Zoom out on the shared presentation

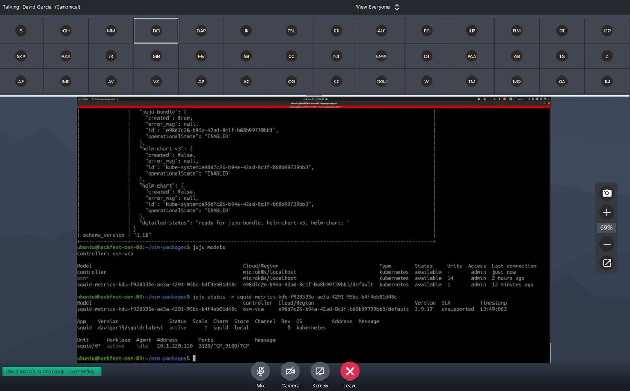606,244
